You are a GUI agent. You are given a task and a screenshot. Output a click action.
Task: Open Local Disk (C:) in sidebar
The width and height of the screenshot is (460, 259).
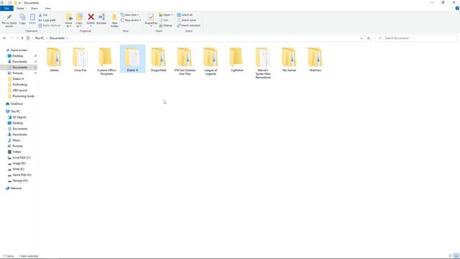pos(22,158)
